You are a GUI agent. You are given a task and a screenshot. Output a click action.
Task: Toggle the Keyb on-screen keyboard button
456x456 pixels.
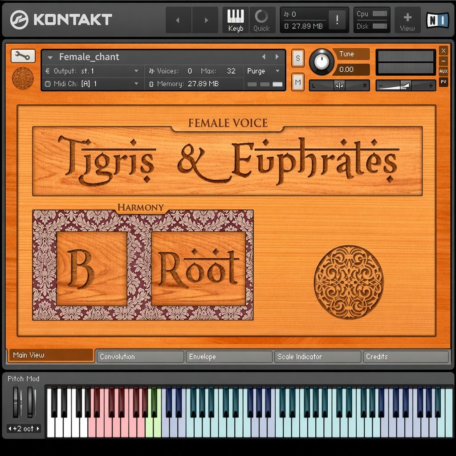pyautogui.click(x=236, y=20)
